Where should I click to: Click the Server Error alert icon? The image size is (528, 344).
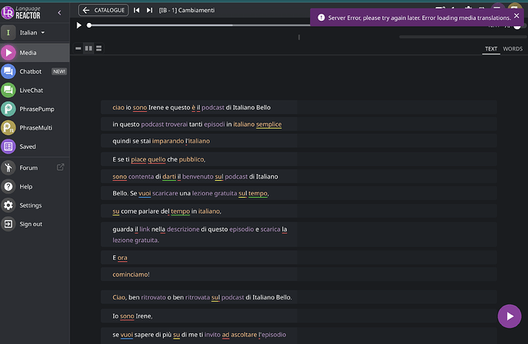coord(321,18)
